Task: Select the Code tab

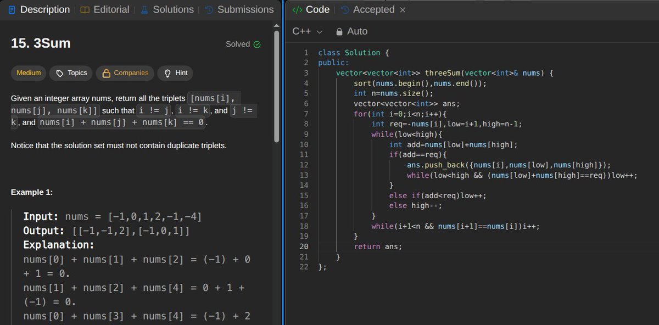Action: [x=311, y=9]
